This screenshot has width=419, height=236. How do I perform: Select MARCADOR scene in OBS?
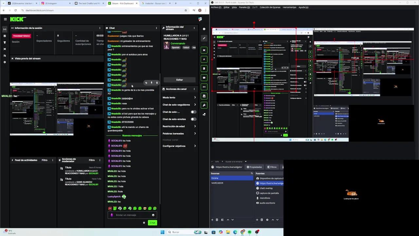[231, 183]
